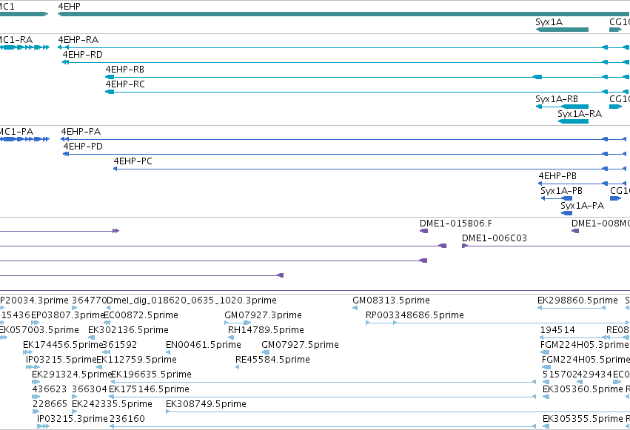
Task: Click the EK308749.5prime EST
Action: tap(398, 412)
